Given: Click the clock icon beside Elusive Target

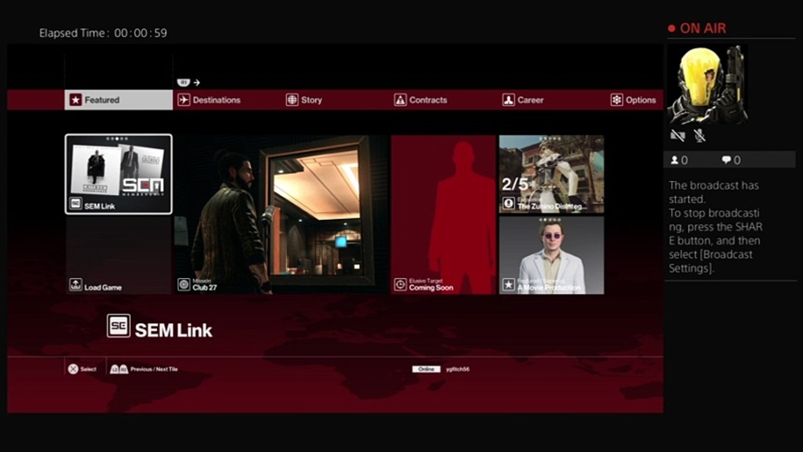Looking at the screenshot, I should pos(401,284).
